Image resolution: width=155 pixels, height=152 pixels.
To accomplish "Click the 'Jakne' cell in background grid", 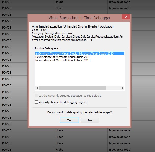I will click(x=81, y=2).
